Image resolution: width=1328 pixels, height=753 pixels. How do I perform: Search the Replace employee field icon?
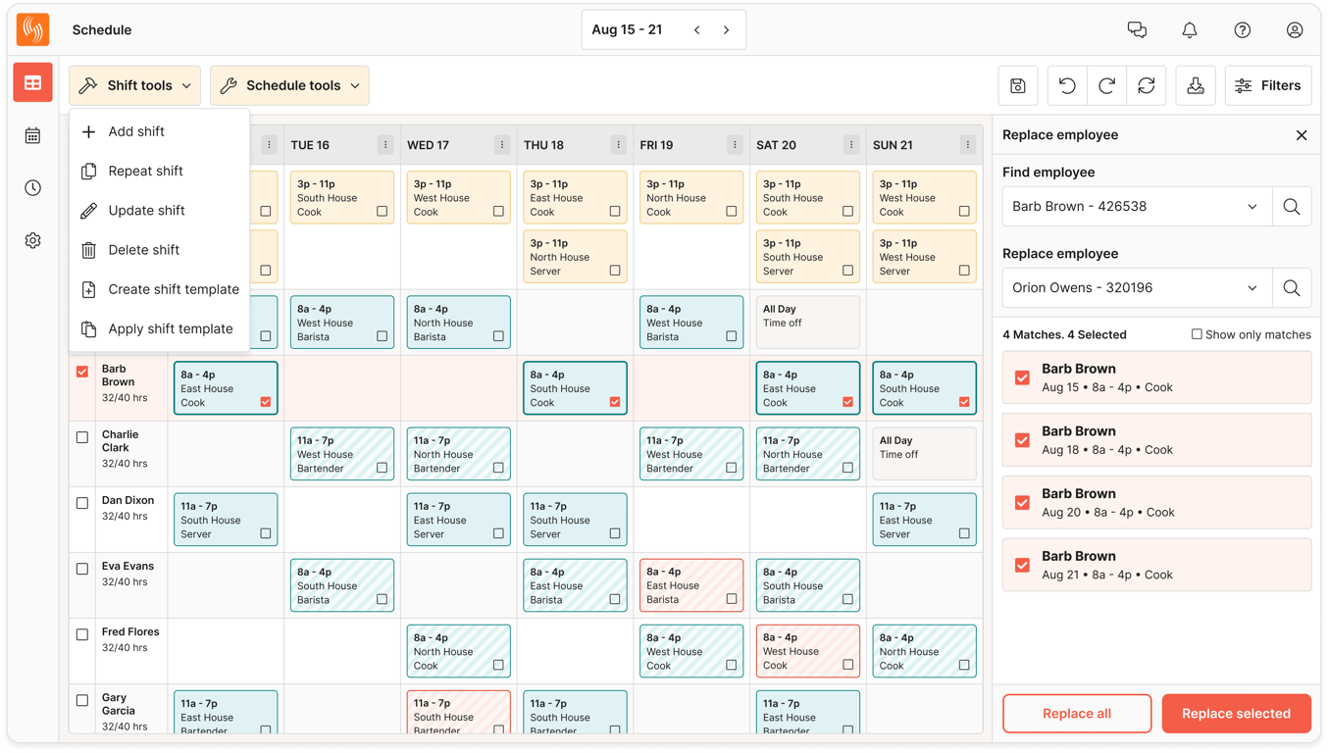coord(1292,288)
